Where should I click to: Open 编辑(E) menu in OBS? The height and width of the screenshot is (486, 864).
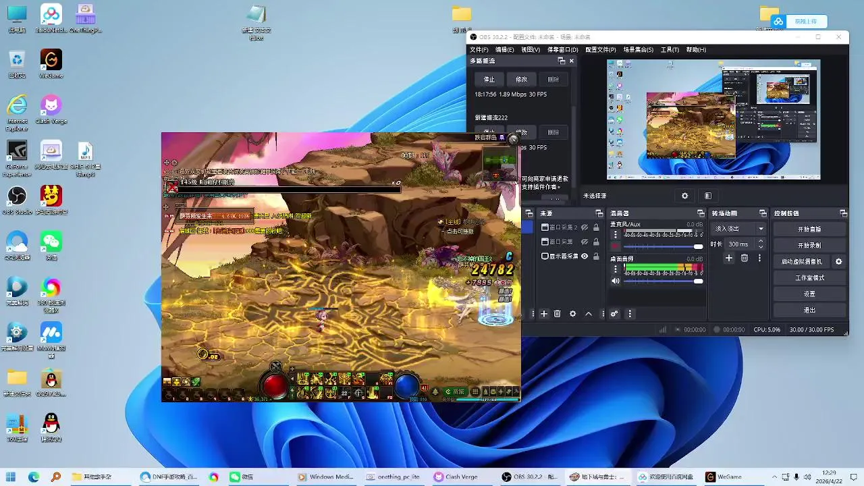[505, 50]
